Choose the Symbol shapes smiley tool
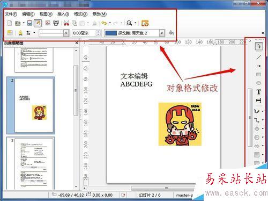This screenshot has width=268, height=201. pyautogui.click(x=257, y=137)
